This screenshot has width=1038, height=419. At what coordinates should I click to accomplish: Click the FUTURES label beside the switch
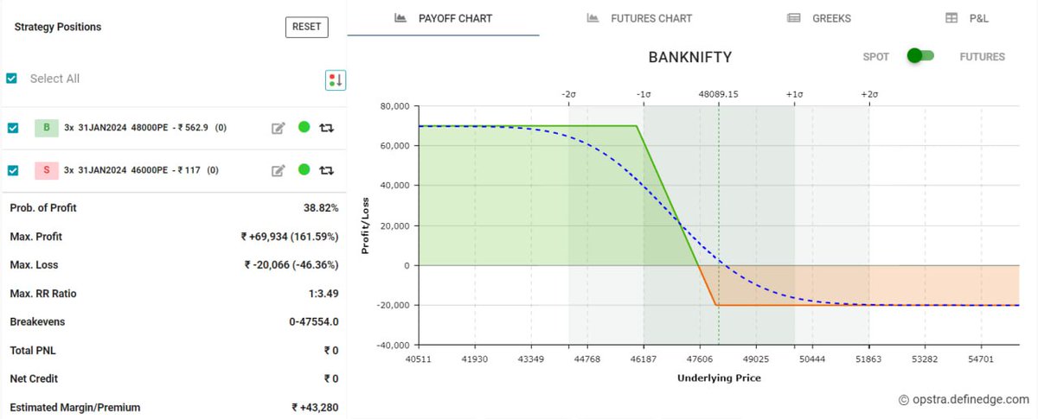982,57
